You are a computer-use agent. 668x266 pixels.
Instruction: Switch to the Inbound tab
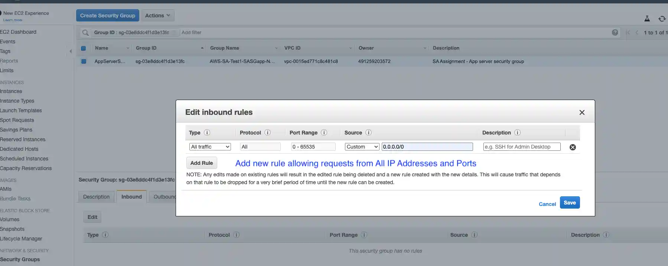click(x=131, y=197)
